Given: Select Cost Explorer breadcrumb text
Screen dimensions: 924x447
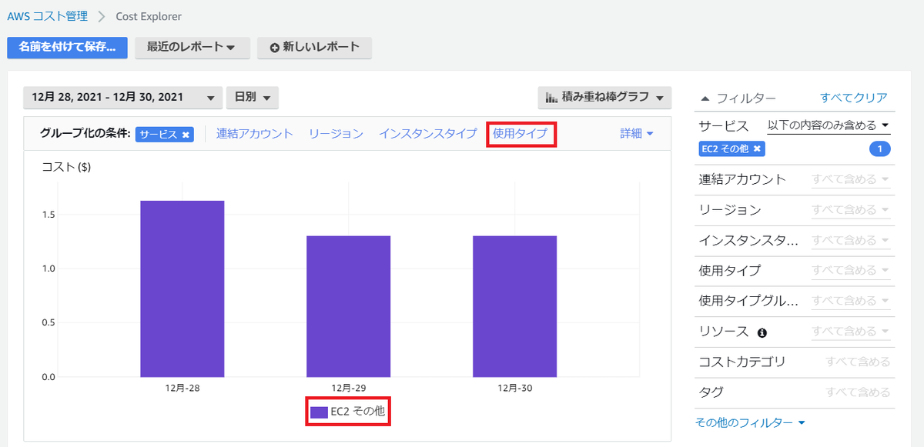Looking at the screenshot, I should coord(149,15).
